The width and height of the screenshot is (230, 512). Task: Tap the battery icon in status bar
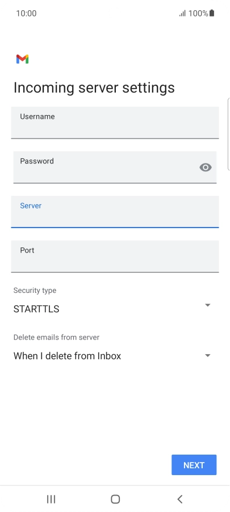(x=212, y=13)
